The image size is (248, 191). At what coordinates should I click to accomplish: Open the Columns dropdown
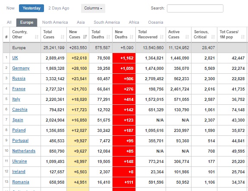93,8
